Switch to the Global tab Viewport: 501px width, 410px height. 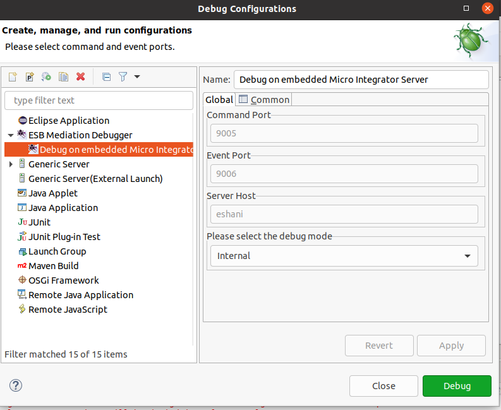[x=219, y=100]
